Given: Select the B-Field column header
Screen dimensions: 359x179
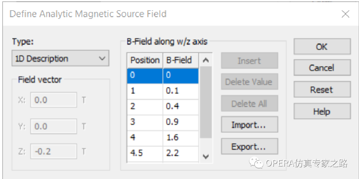Looking at the screenshot, I should [181, 61].
